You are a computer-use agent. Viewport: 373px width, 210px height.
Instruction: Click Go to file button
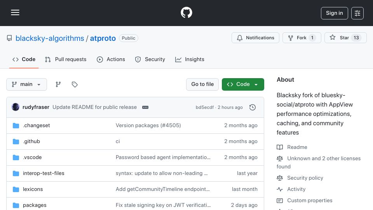pos(202,84)
